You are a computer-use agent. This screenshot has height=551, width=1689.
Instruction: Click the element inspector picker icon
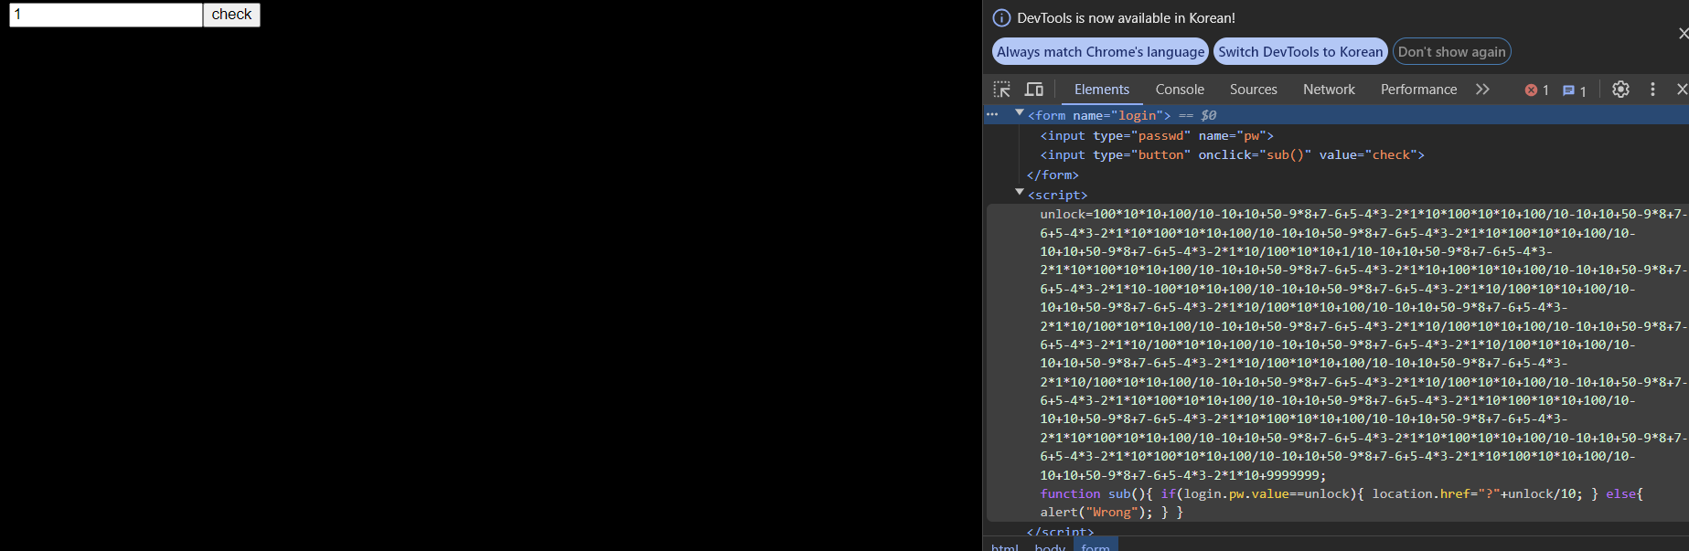coord(1002,90)
